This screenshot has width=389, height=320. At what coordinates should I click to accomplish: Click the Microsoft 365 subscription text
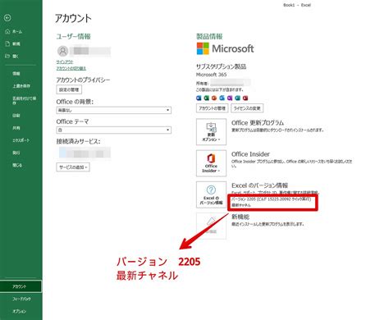pyautogui.click(x=211, y=75)
